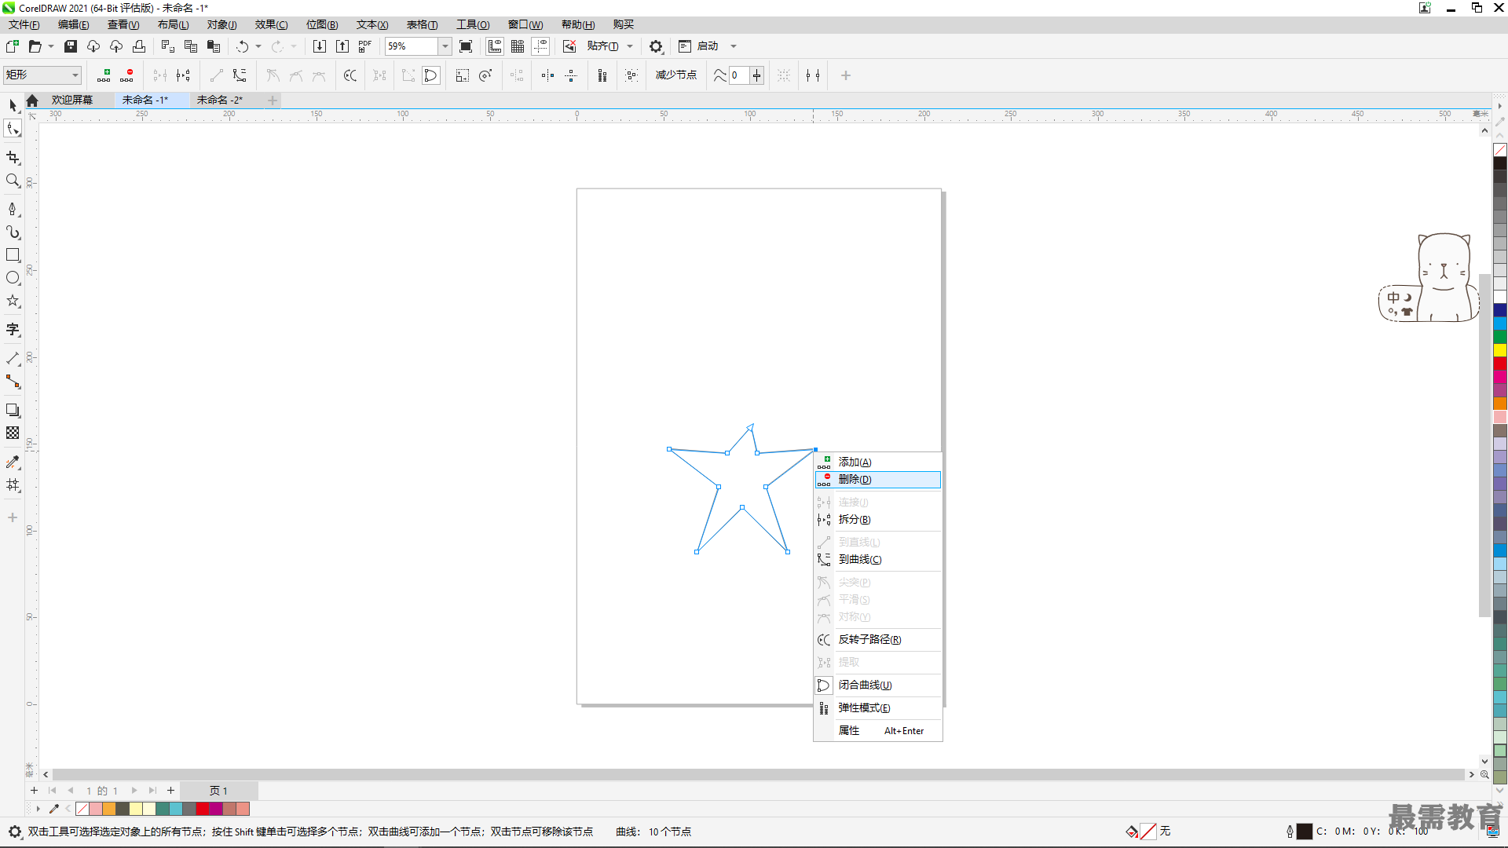Select the Transparency checkerboard tool
The height and width of the screenshot is (848, 1508).
coord(13,433)
